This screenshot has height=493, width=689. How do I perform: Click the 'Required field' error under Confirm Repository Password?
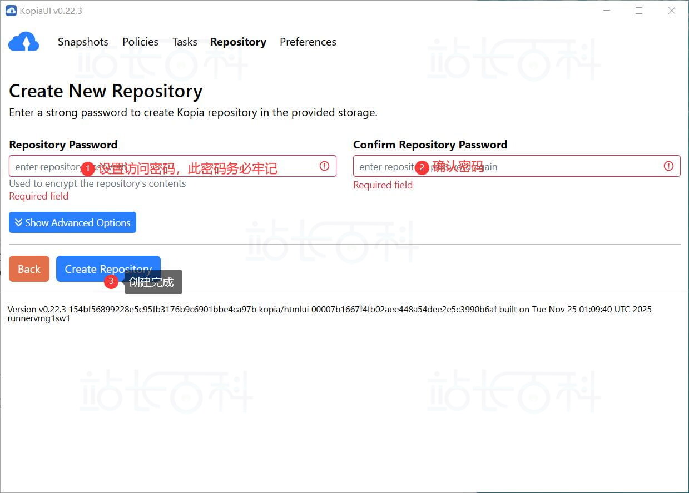click(383, 185)
